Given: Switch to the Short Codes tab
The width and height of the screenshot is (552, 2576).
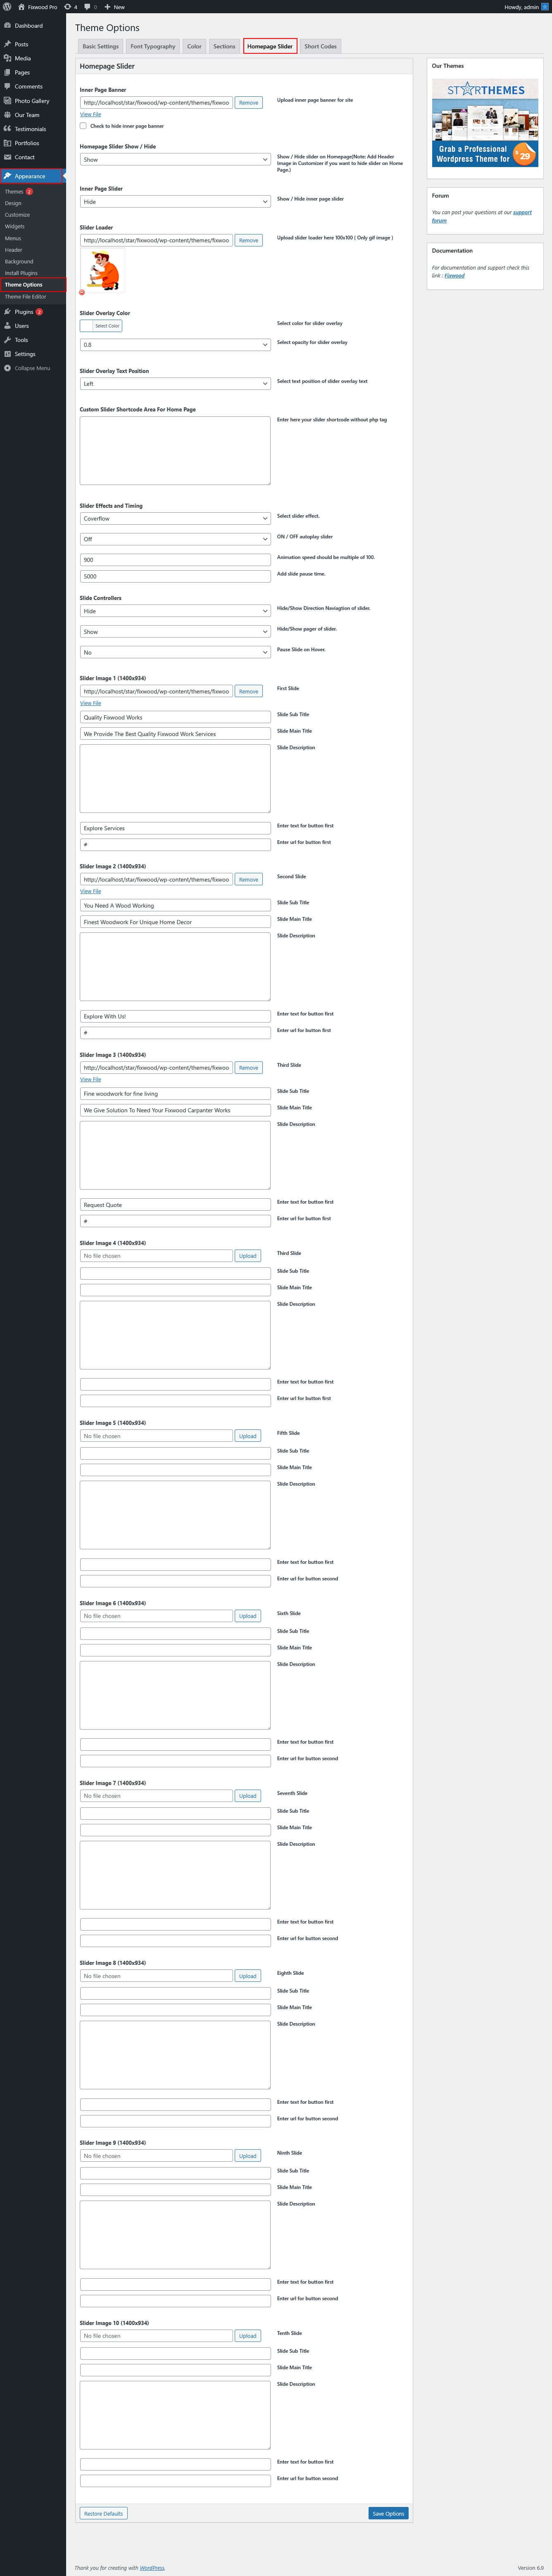Looking at the screenshot, I should [320, 46].
